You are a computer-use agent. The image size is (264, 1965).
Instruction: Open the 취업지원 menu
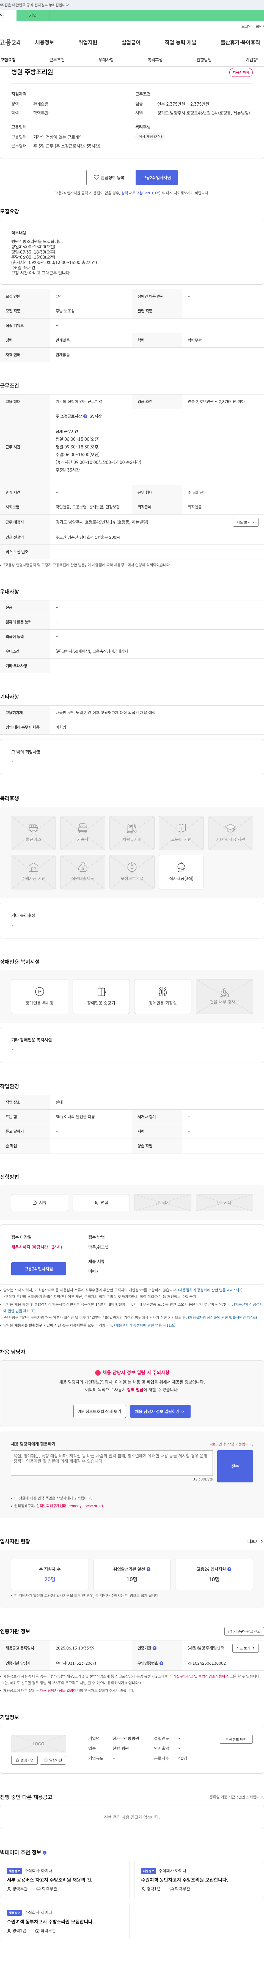[x=88, y=43]
